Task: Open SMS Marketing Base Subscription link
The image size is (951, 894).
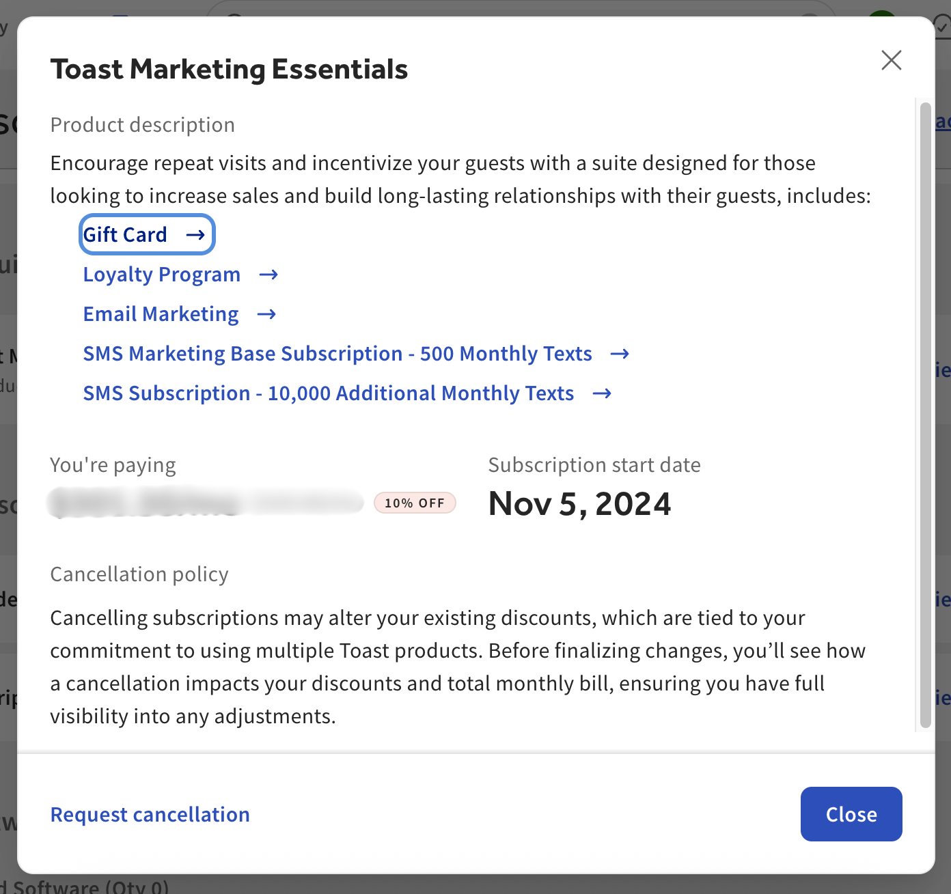Action: pos(337,354)
